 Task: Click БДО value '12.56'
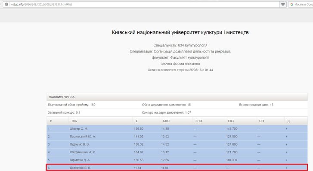165,160
